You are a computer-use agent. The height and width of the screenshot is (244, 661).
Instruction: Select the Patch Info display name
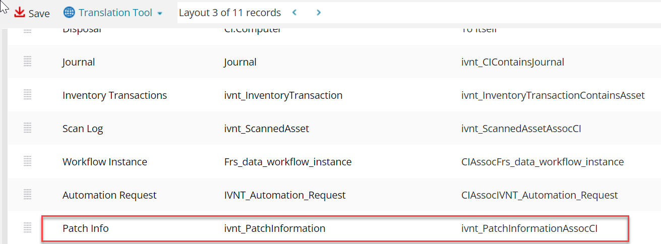[x=85, y=228]
